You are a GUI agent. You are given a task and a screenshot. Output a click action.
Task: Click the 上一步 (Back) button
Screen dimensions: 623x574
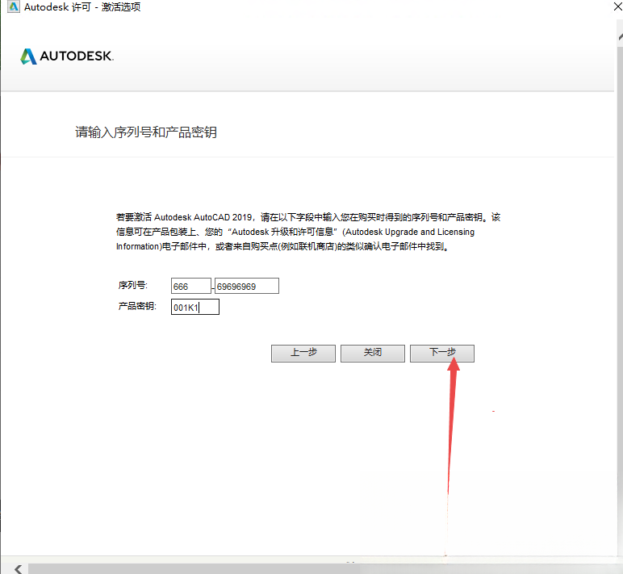[x=303, y=353]
